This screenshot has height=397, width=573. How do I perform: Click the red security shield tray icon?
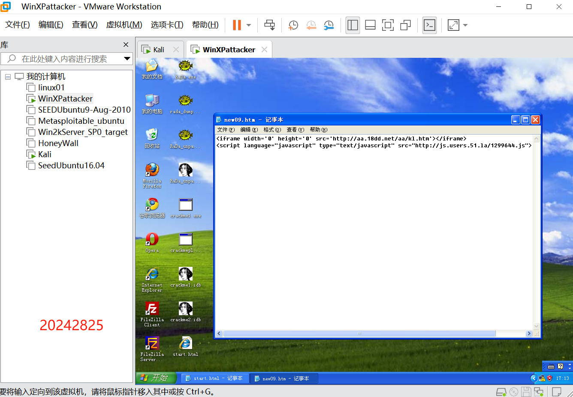[550, 378]
